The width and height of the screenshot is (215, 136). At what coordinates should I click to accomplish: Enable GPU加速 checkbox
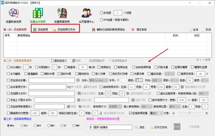(101, 19)
